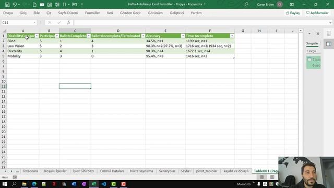The width and height of the screenshot is (334, 188).
Task: Select the cell containing Dexterity
Action: [23, 51]
